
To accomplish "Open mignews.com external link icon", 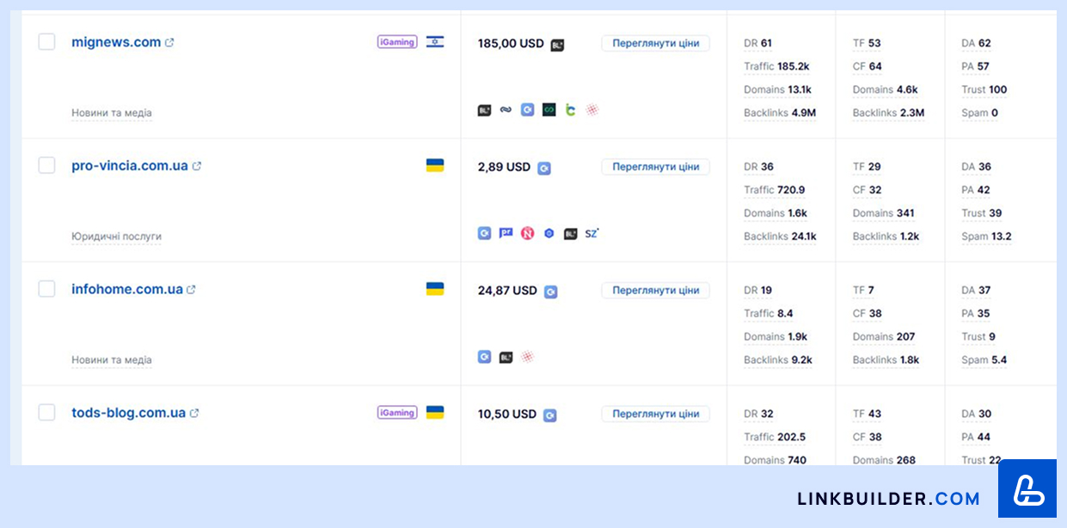I will 169,42.
